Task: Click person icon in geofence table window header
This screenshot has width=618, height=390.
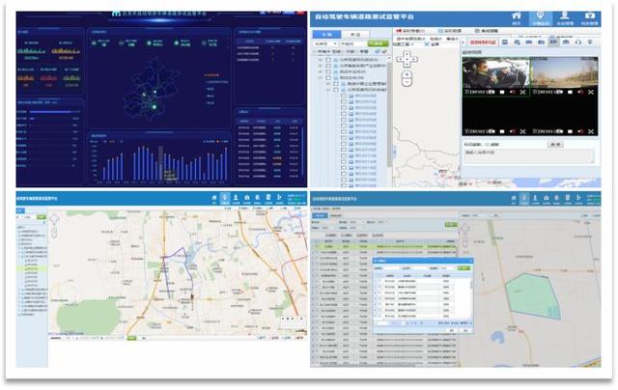Action: (x=535, y=197)
